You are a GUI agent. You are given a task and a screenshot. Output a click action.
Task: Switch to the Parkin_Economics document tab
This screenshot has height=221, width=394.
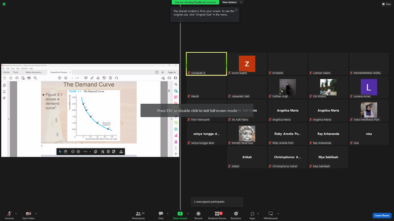[x=34, y=72]
